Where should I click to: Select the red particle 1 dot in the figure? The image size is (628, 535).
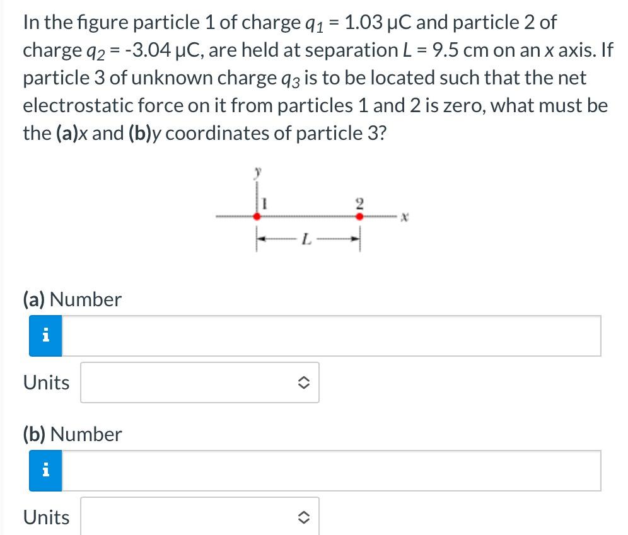257,216
